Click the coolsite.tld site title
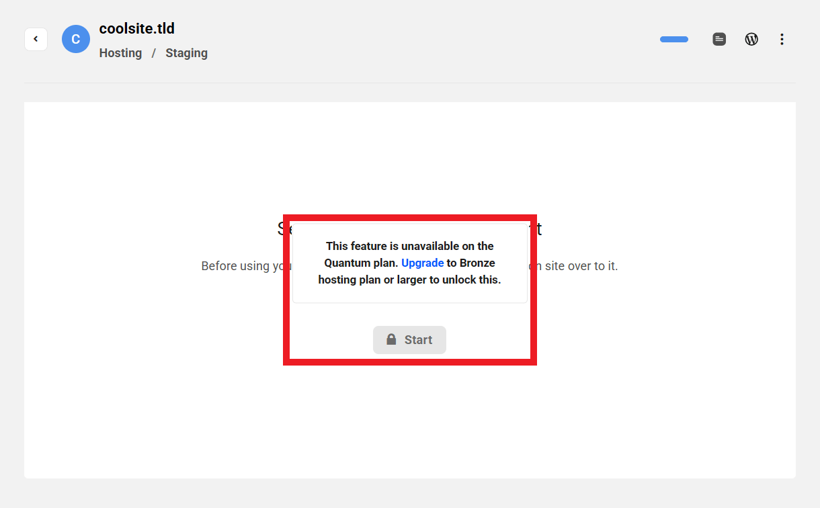 (x=136, y=28)
